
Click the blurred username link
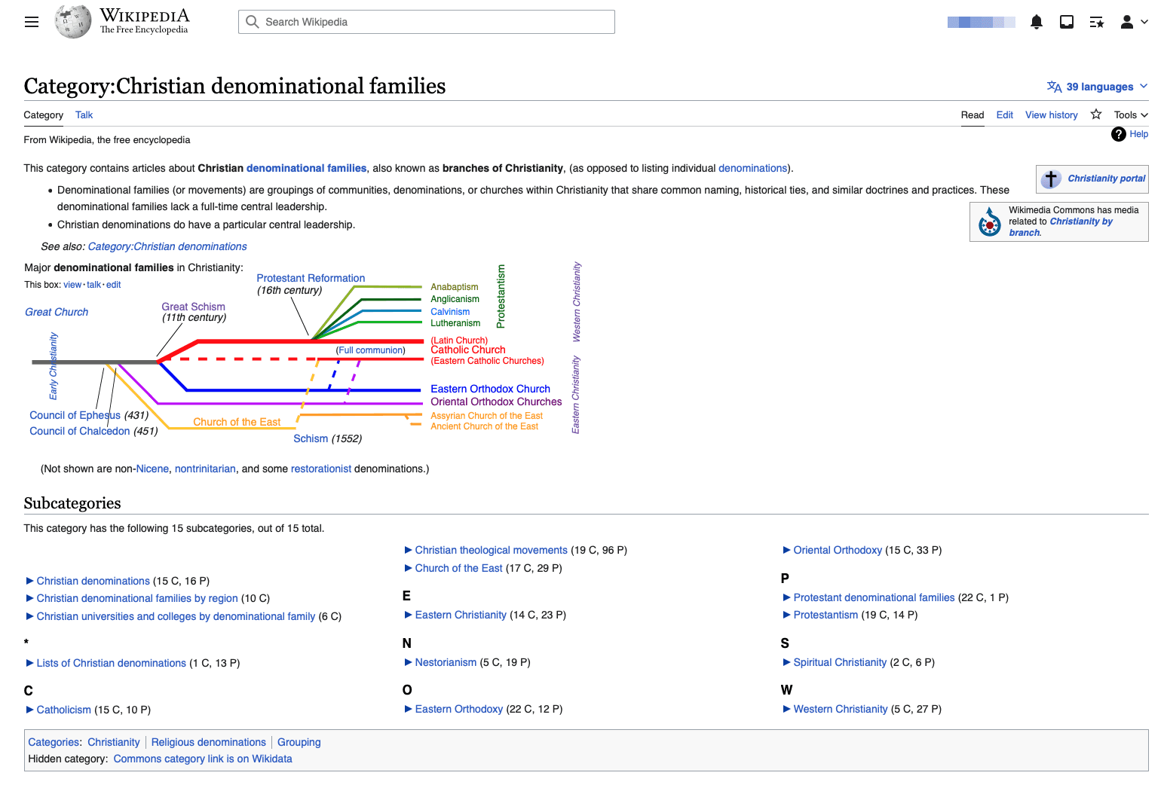(981, 23)
